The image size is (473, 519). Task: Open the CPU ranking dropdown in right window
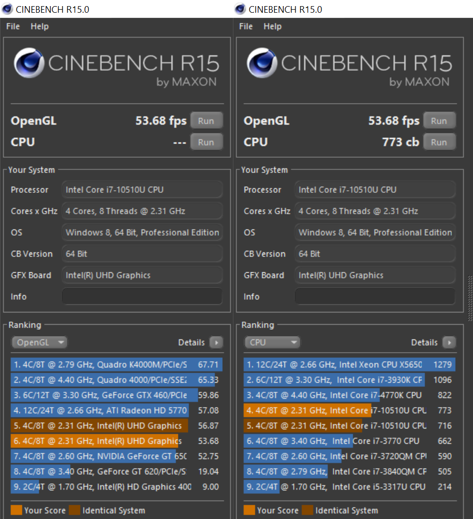click(273, 342)
